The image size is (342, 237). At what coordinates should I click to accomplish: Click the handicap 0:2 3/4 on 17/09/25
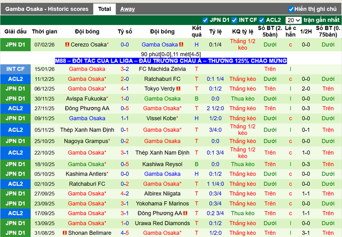click(215, 213)
